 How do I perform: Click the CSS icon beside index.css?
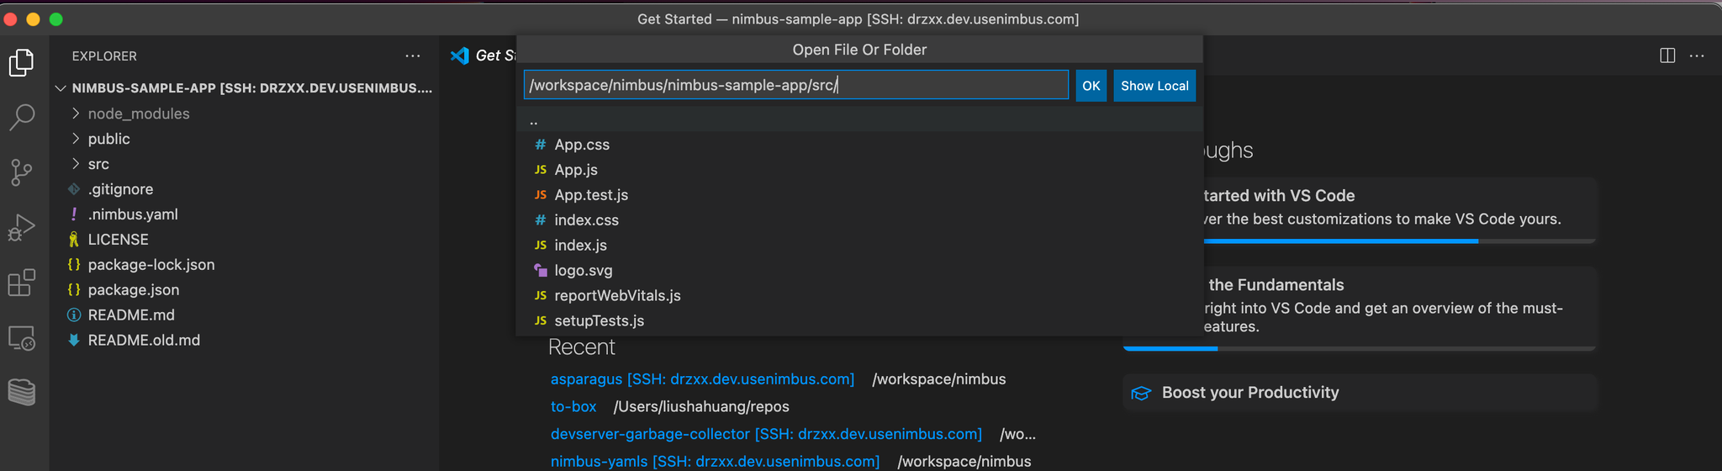541,220
